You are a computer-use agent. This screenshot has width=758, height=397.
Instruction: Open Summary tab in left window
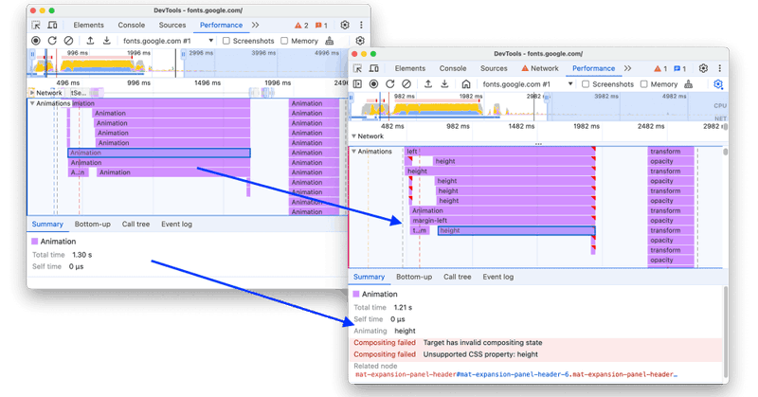point(47,225)
